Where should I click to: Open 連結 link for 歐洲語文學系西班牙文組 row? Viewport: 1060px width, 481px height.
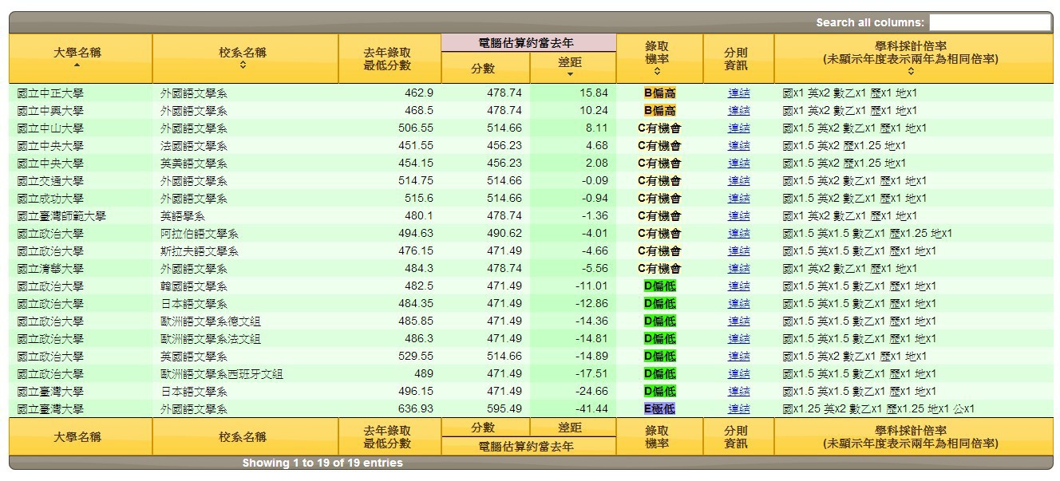click(x=738, y=373)
